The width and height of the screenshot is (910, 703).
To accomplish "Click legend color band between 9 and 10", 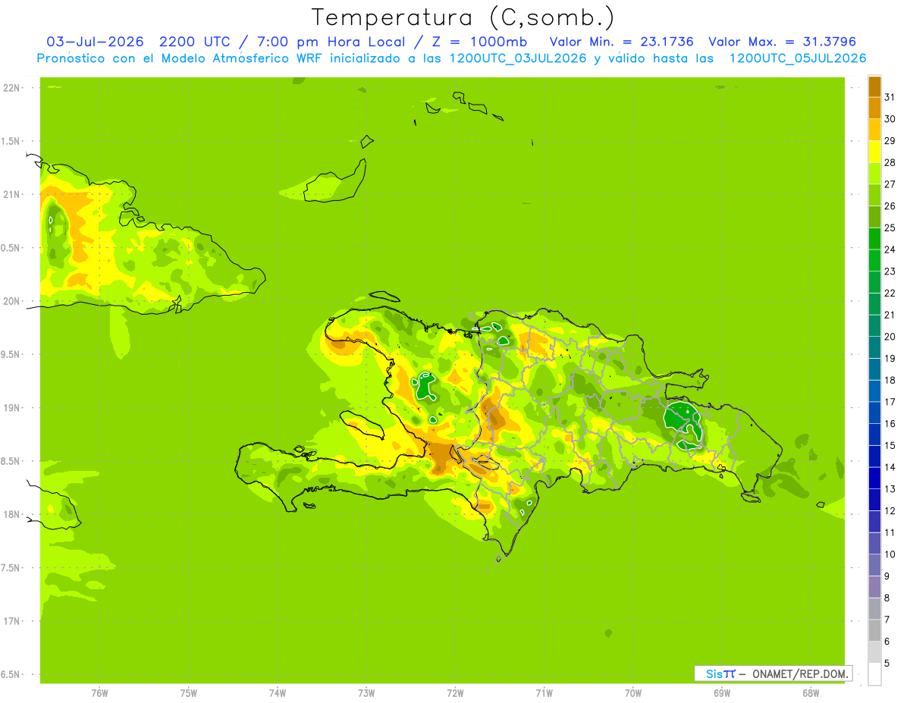I will (874, 565).
